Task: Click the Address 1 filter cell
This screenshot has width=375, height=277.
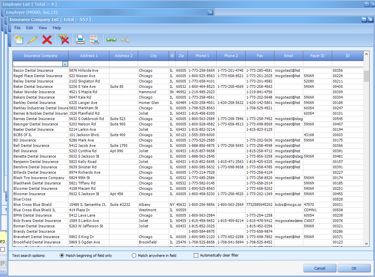Action: pyautogui.click(x=89, y=64)
